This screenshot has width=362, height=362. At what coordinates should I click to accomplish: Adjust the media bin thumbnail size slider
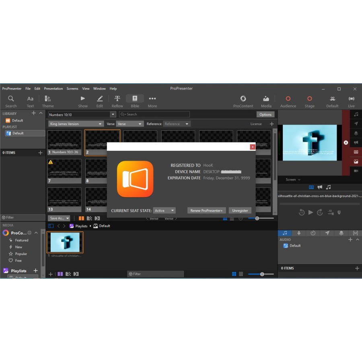click(x=261, y=274)
